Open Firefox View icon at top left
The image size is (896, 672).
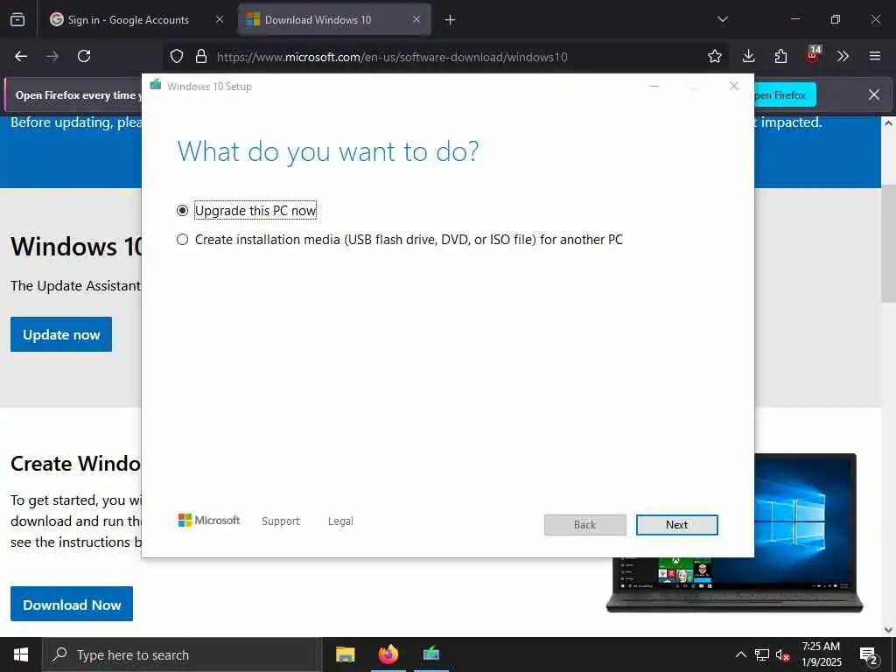pyautogui.click(x=17, y=19)
